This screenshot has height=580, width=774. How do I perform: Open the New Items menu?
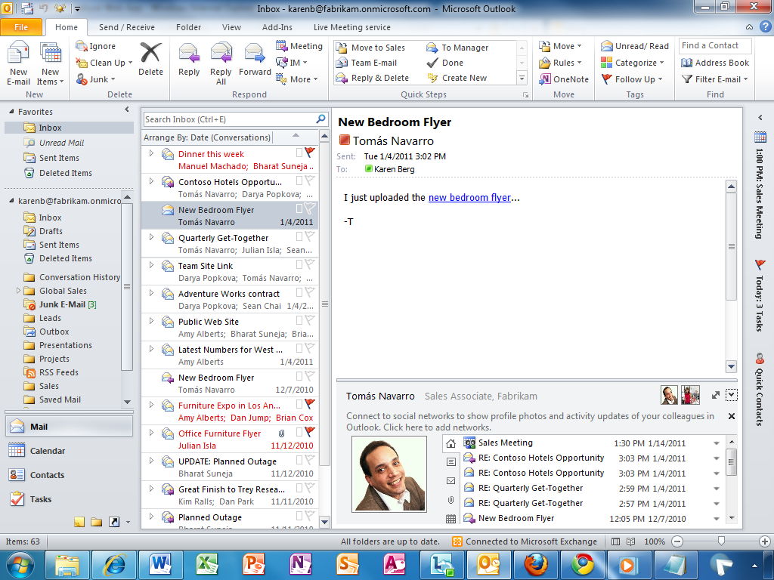pos(51,63)
